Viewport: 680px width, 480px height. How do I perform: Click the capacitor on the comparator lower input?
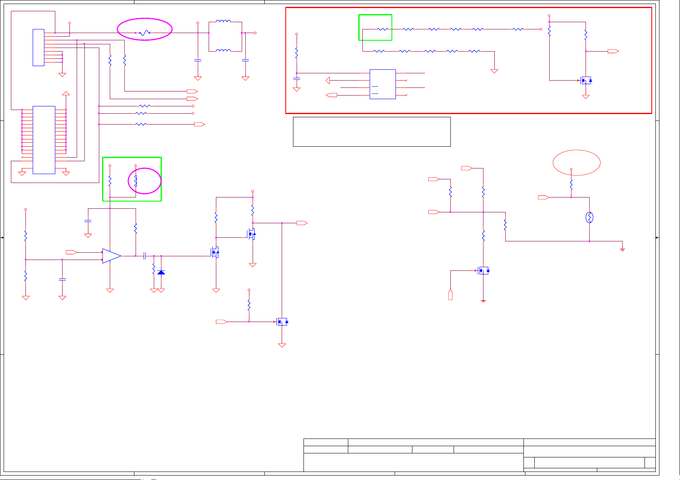[62, 278]
